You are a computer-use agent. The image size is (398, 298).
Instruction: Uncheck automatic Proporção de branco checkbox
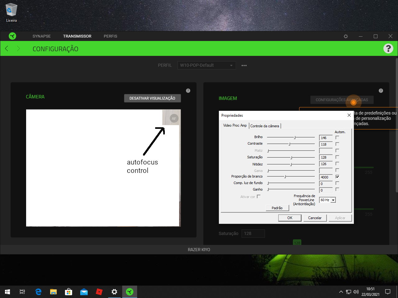coord(337,177)
